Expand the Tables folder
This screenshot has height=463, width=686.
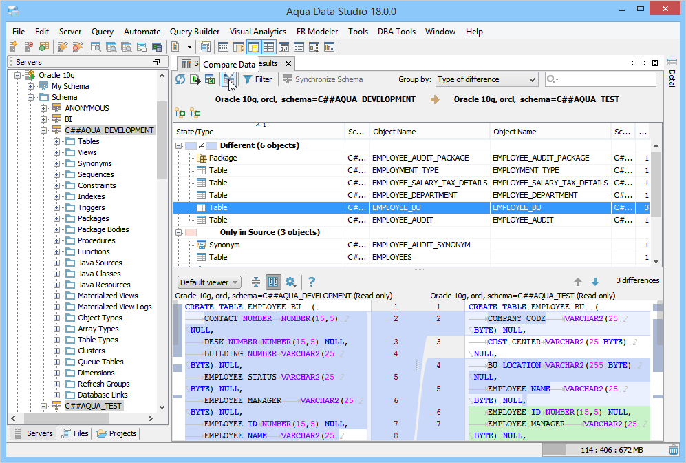(57, 141)
